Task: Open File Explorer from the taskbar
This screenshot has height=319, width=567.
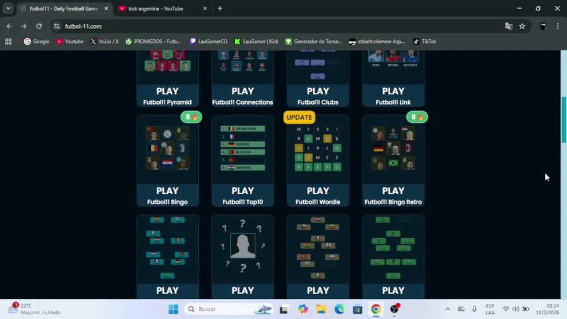Action: click(321, 309)
